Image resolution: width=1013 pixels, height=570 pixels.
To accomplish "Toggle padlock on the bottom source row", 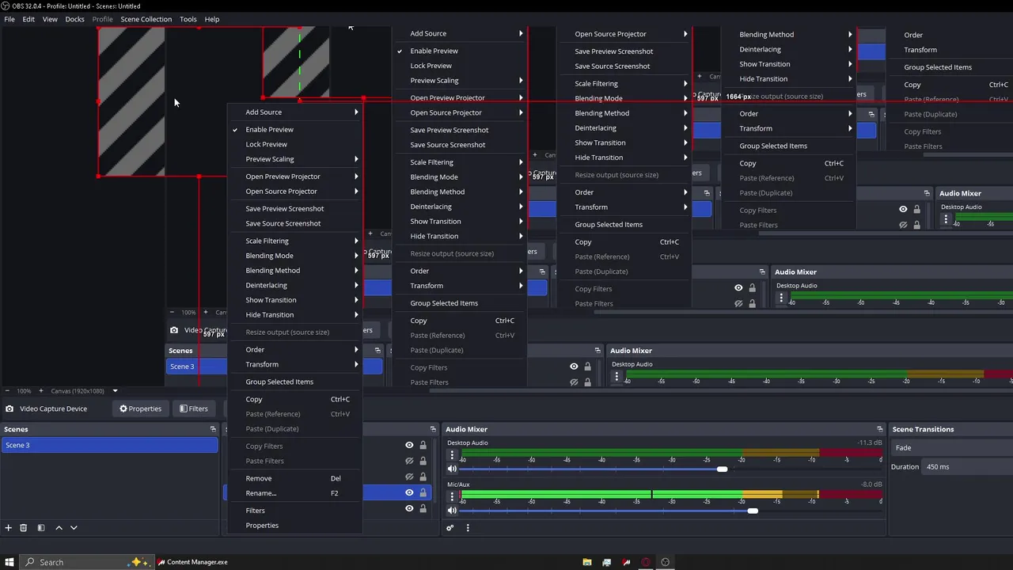I will point(423,509).
